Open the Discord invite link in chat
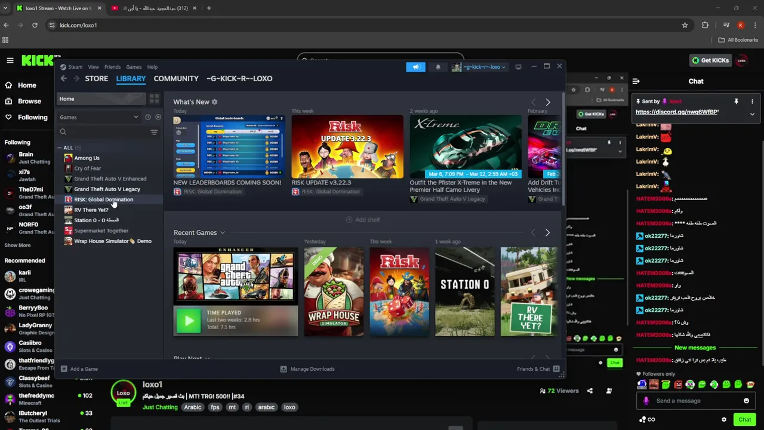The width and height of the screenshot is (764, 430). [677, 112]
